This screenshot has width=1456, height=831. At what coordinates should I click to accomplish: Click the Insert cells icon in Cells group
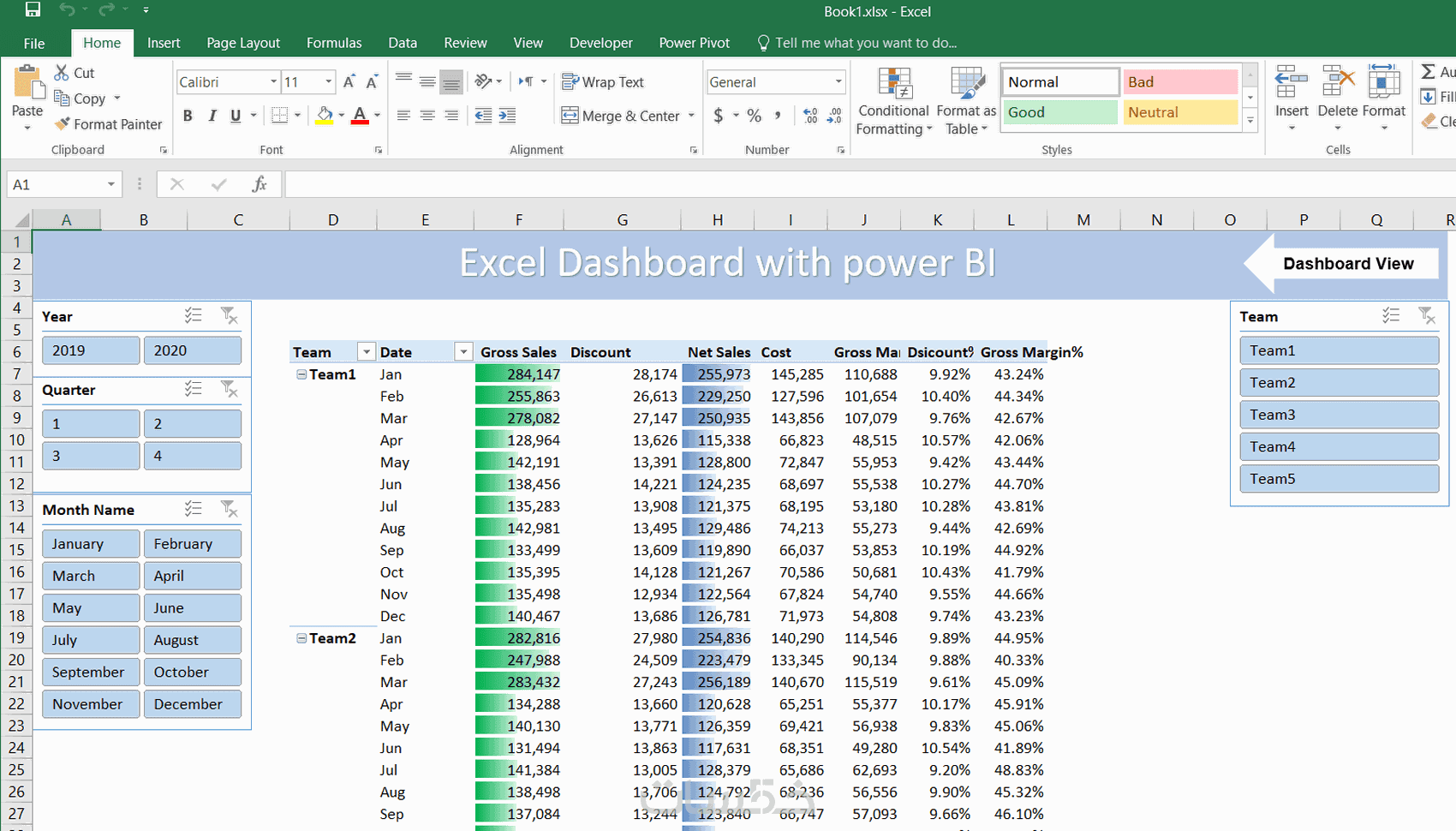[1292, 83]
